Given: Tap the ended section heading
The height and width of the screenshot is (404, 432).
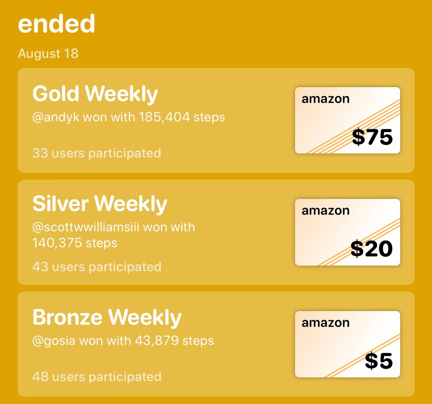Looking at the screenshot, I should tap(57, 24).
